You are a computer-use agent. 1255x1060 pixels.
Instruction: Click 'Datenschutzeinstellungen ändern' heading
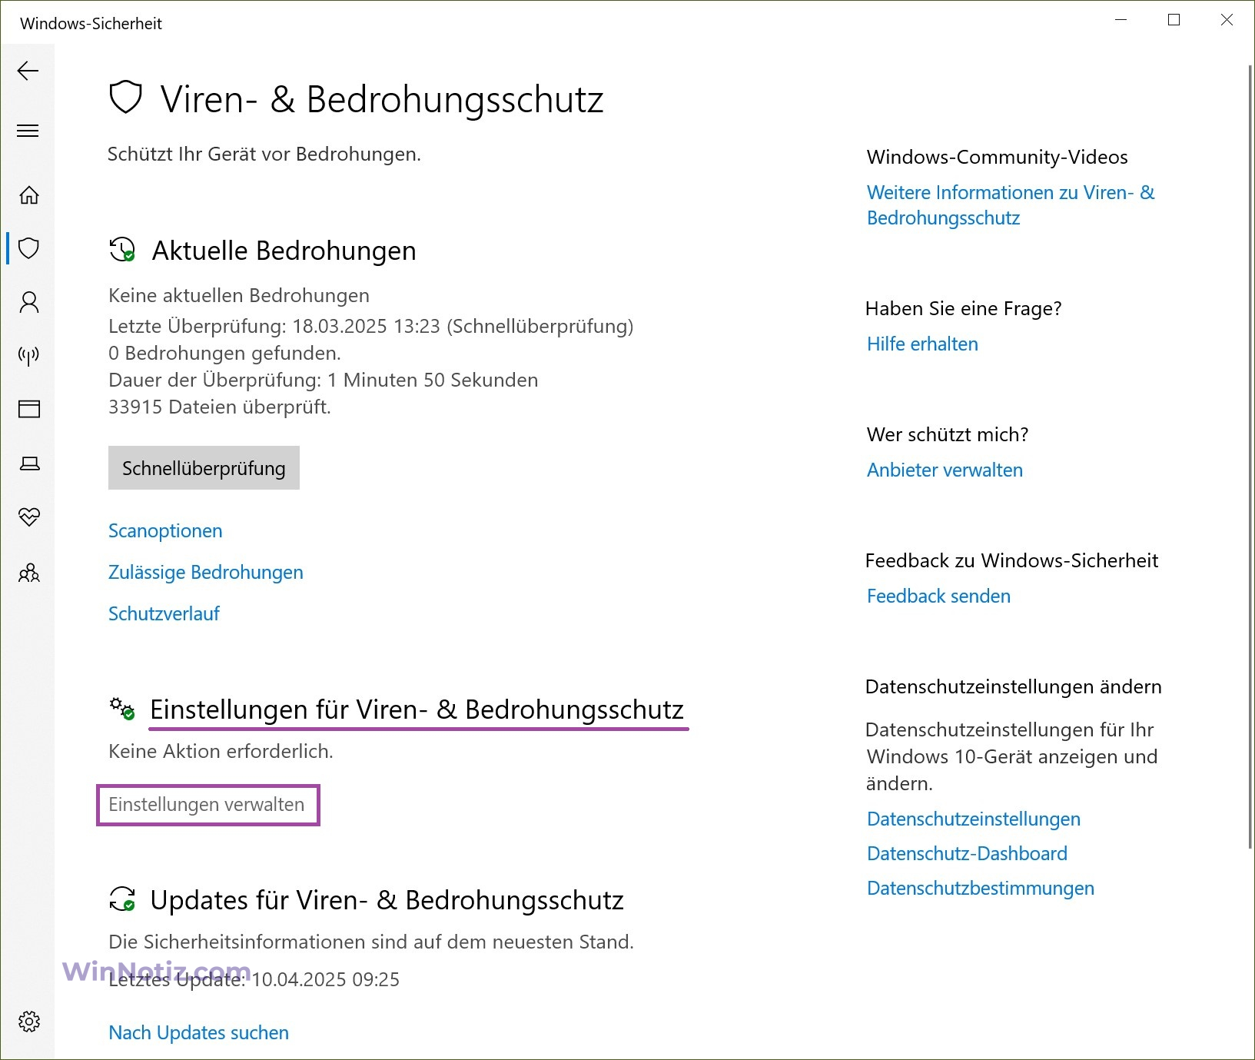pyautogui.click(x=1014, y=687)
